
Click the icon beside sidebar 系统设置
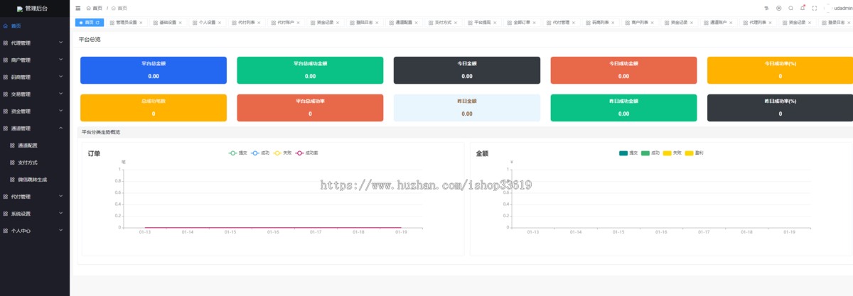6,213
